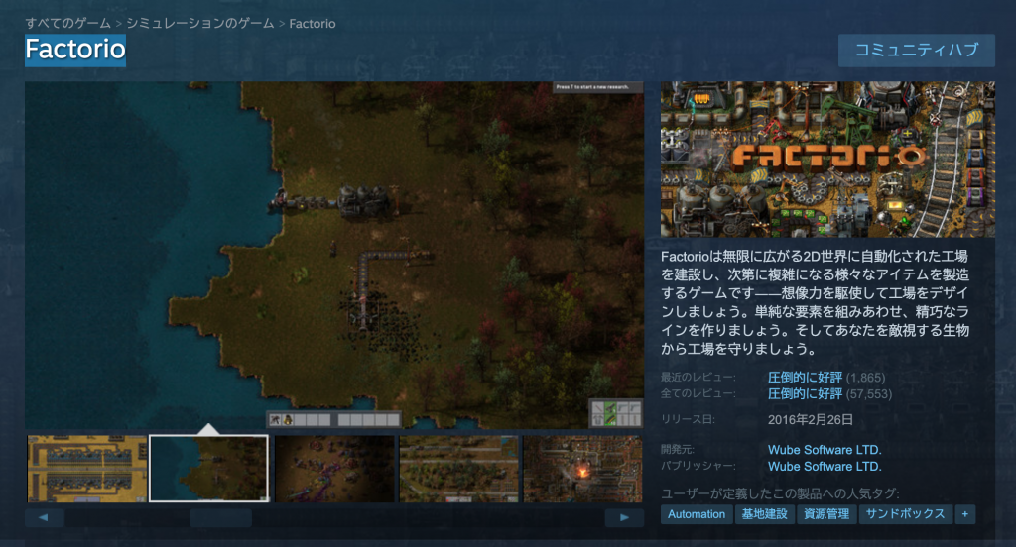Go to すべてのゲーム breadcrumb link
1016x547 pixels.
68,24
